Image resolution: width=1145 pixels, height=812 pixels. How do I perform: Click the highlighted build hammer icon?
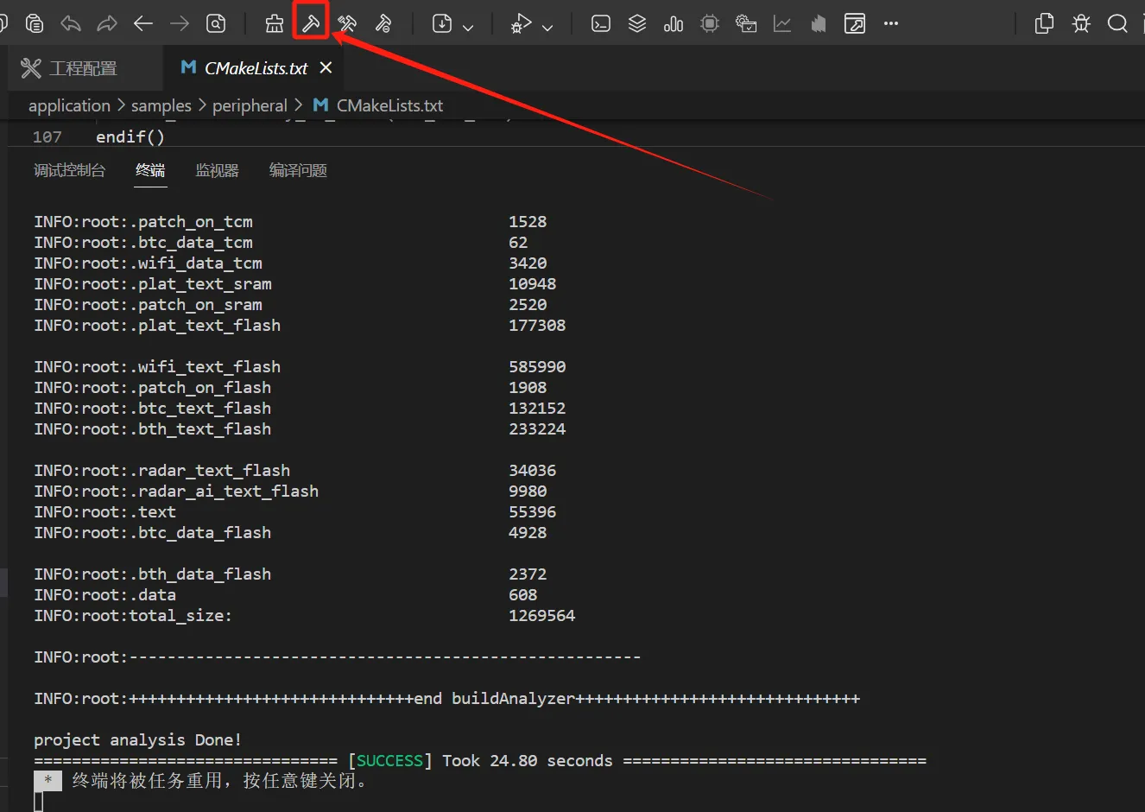click(311, 23)
